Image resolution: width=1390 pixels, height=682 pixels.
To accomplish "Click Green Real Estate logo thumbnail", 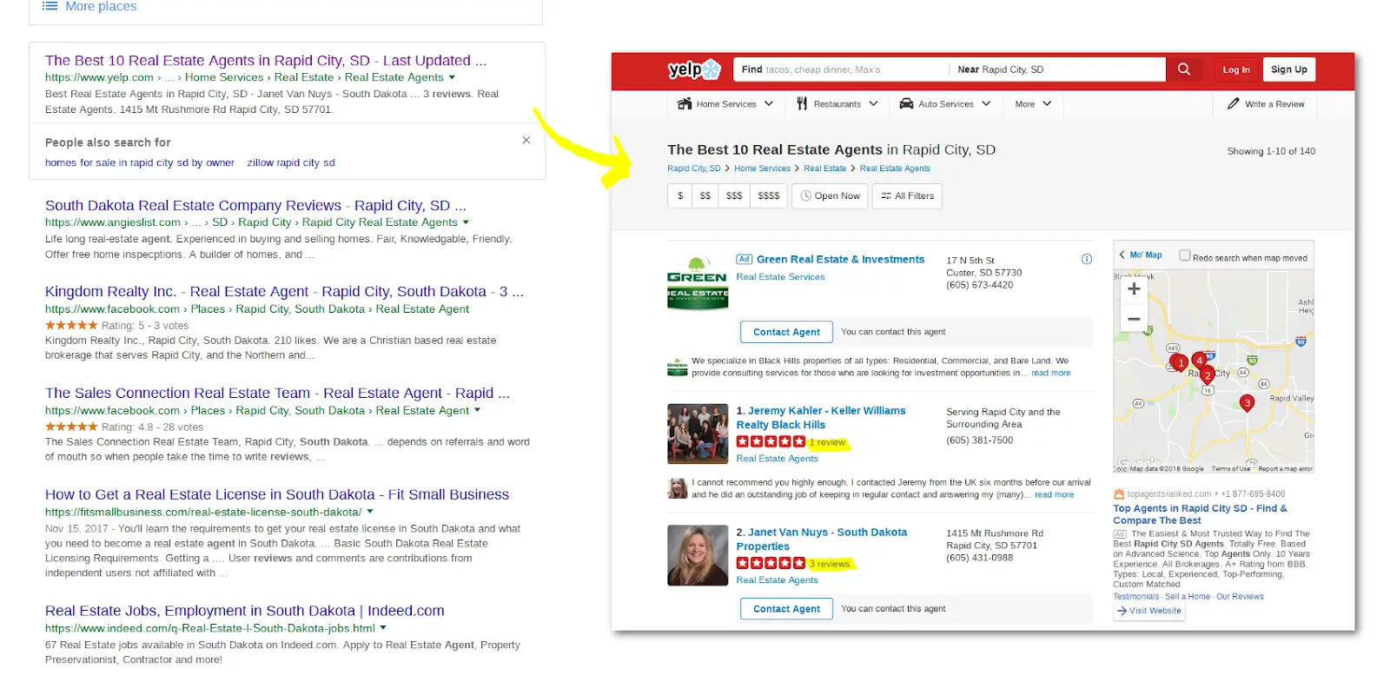I will point(698,281).
